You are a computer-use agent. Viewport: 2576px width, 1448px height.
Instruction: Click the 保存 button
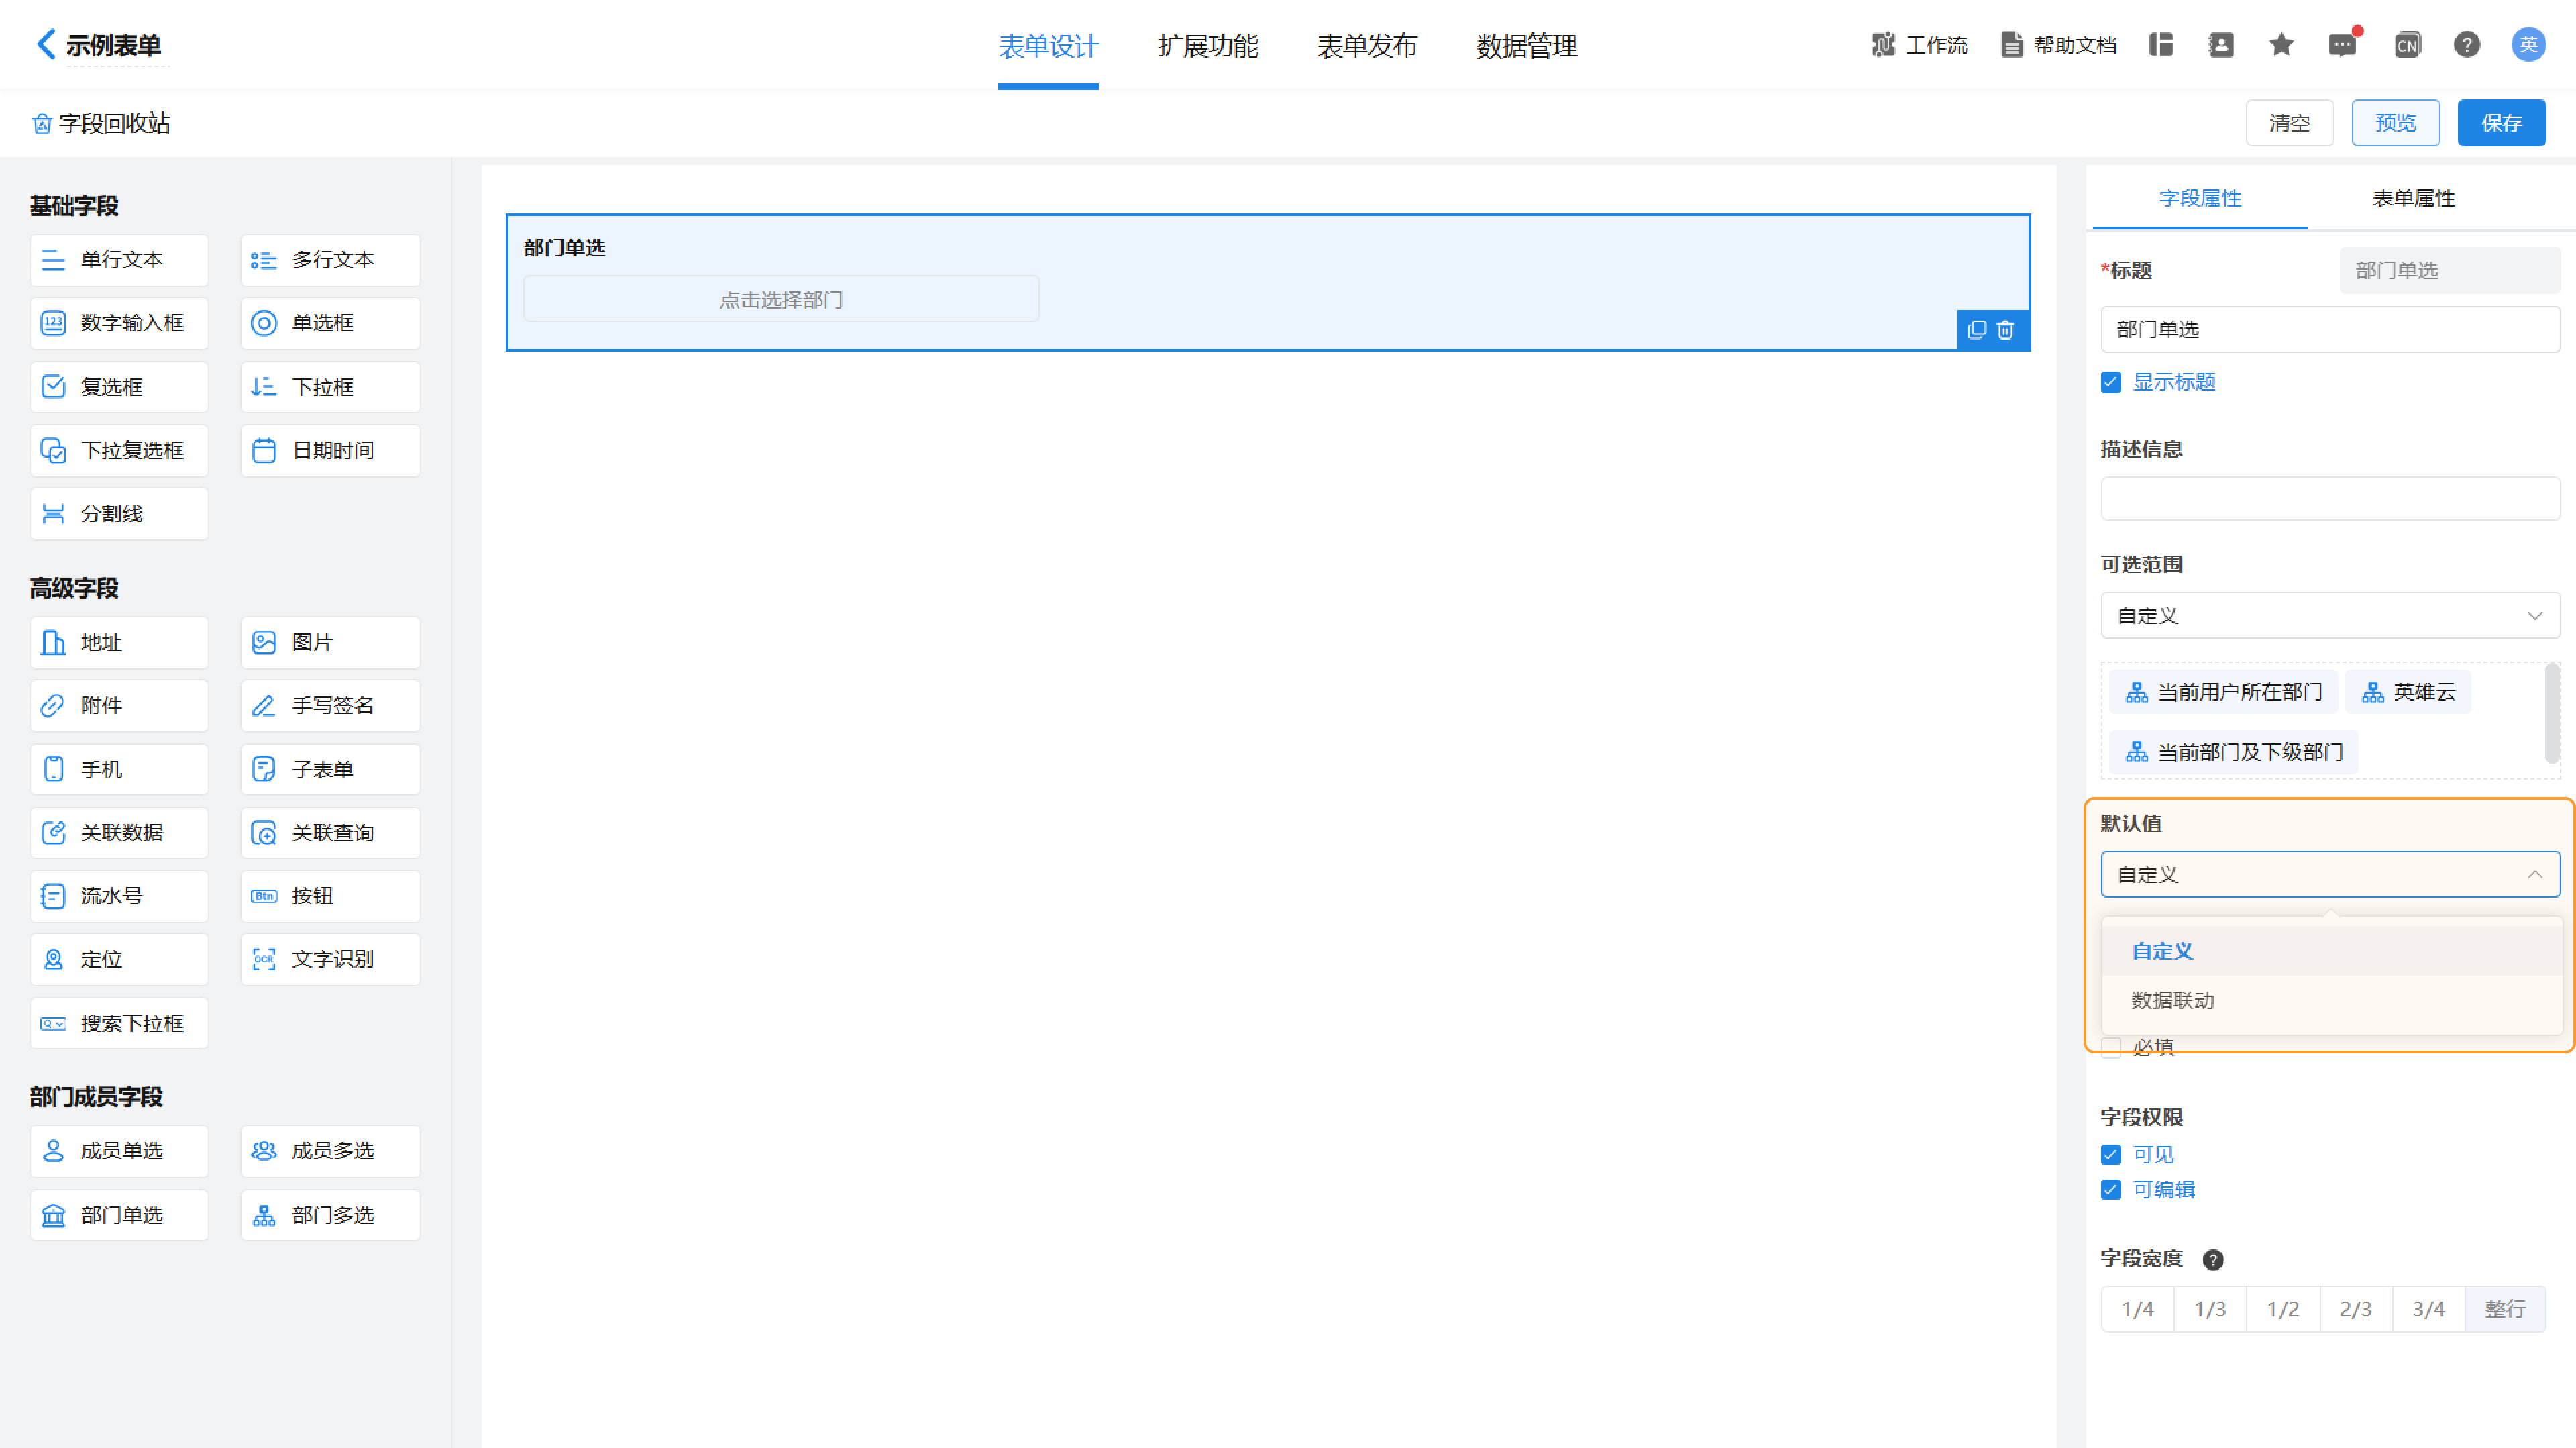[x=2501, y=123]
